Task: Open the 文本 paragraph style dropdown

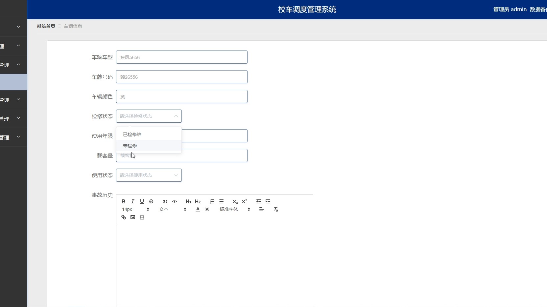Action: 173,209
